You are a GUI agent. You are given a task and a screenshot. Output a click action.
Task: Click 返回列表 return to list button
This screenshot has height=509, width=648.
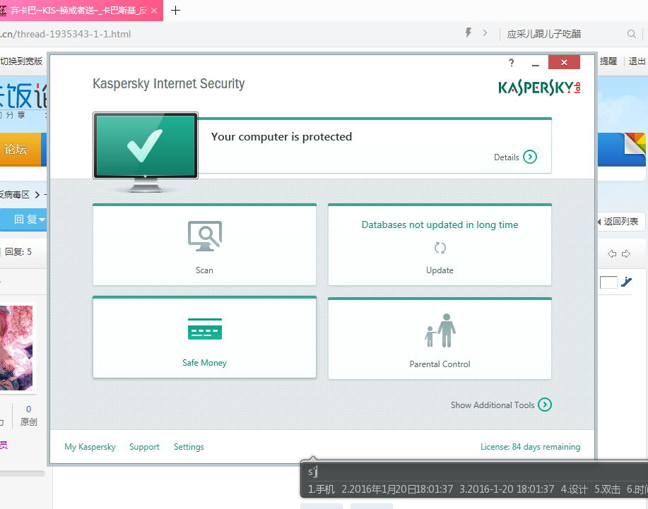click(x=620, y=222)
